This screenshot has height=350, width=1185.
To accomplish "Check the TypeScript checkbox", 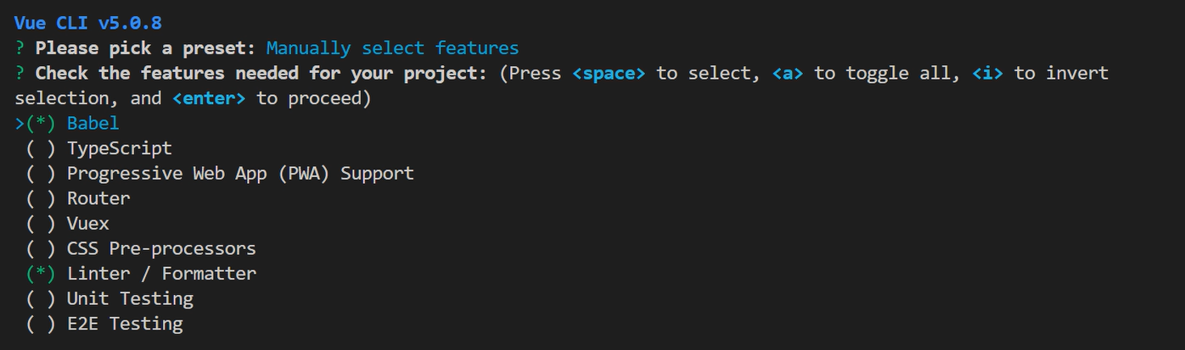I will [41, 149].
